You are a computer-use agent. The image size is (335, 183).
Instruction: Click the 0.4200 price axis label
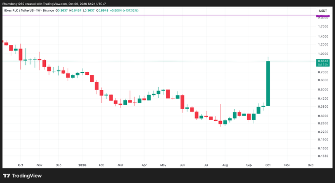pos(323,99)
